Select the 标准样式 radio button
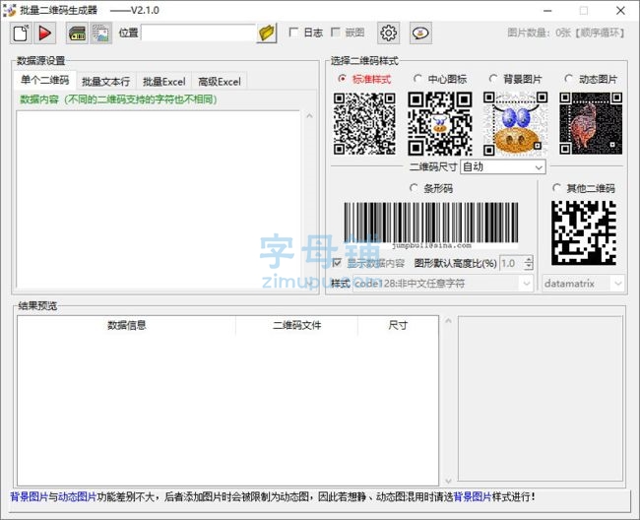The width and height of the screenshot is (640, 520). tap(342, 79)
